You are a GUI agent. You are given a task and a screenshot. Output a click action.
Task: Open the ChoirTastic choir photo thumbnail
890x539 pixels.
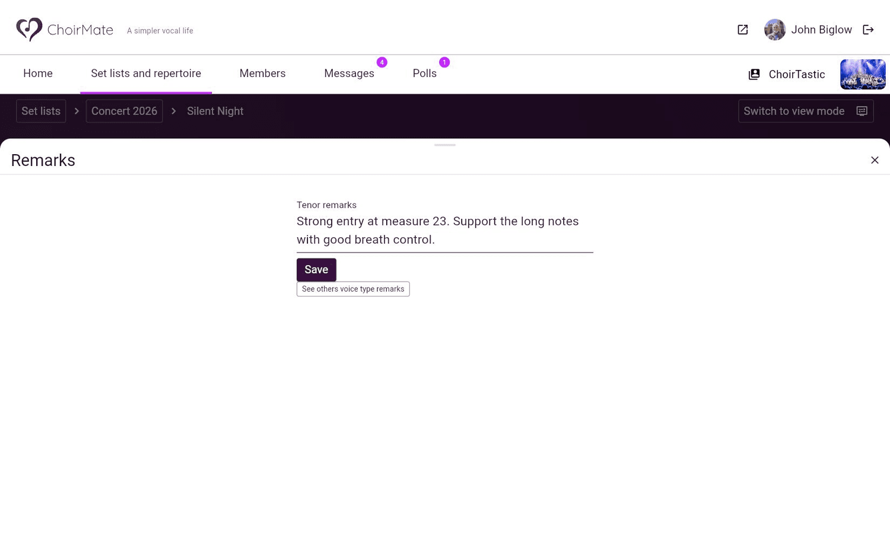point(863,74)
